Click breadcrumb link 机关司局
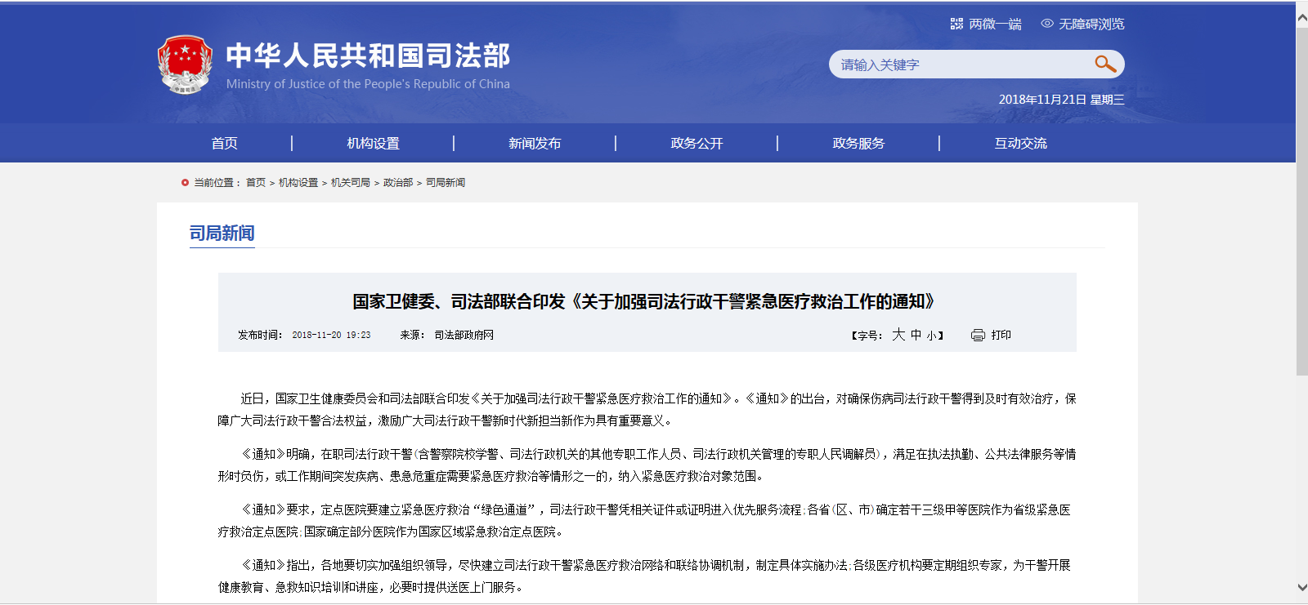 [x=351, y=183]
